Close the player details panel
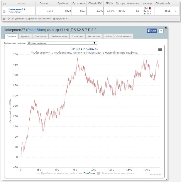 pyautogui.click(x=166, y=28)
